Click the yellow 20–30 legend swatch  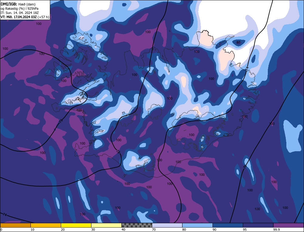pyautogui.click(x=76, y=225)
